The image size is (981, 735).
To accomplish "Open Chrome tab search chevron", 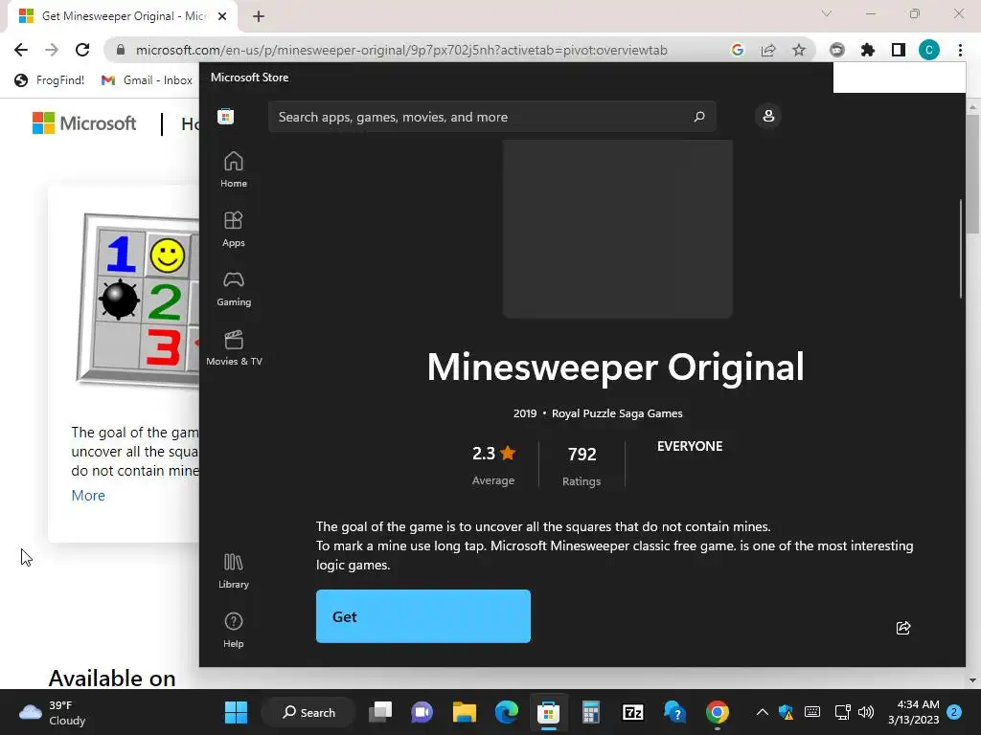I will [827, 13].
